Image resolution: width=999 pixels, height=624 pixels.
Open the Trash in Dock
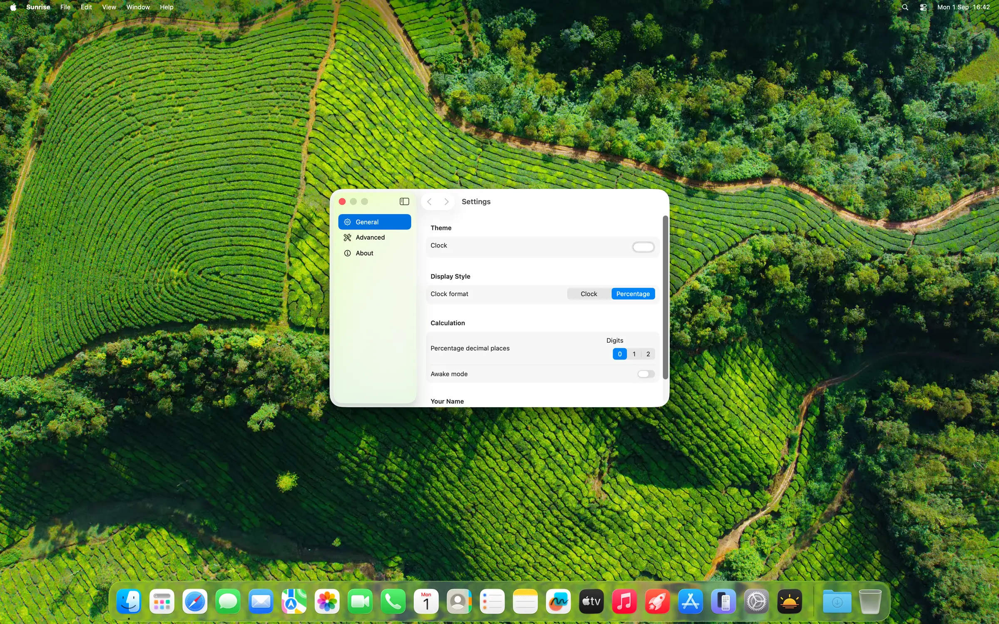click(x=870, y=601)
